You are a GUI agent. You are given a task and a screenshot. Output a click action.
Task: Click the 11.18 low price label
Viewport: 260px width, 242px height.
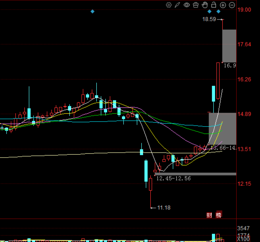click(164, 208)
